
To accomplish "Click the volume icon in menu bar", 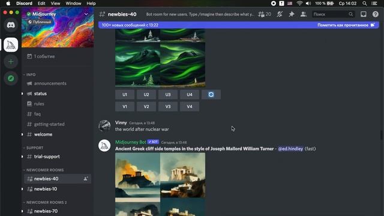I will [x=308, y=4].
